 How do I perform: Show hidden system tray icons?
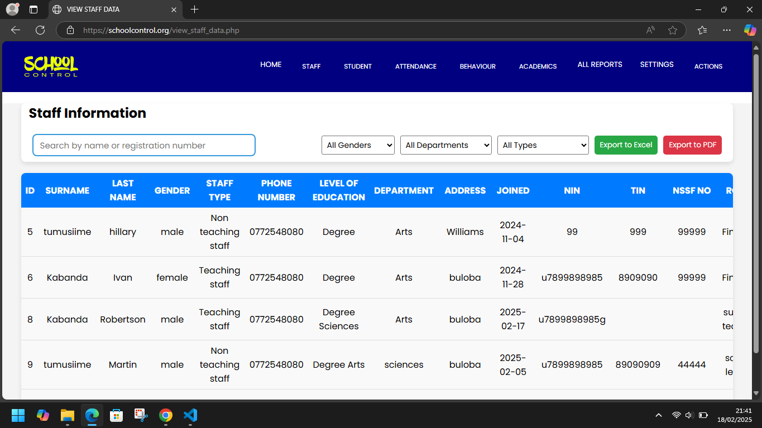pyautogui.click(x=659, y=415)
